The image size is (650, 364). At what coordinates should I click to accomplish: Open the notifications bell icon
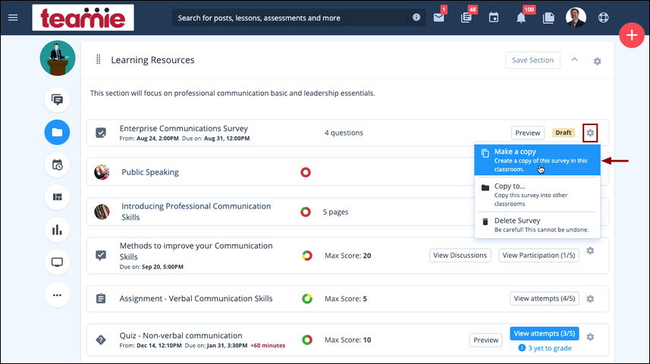[x=521, y=18]
